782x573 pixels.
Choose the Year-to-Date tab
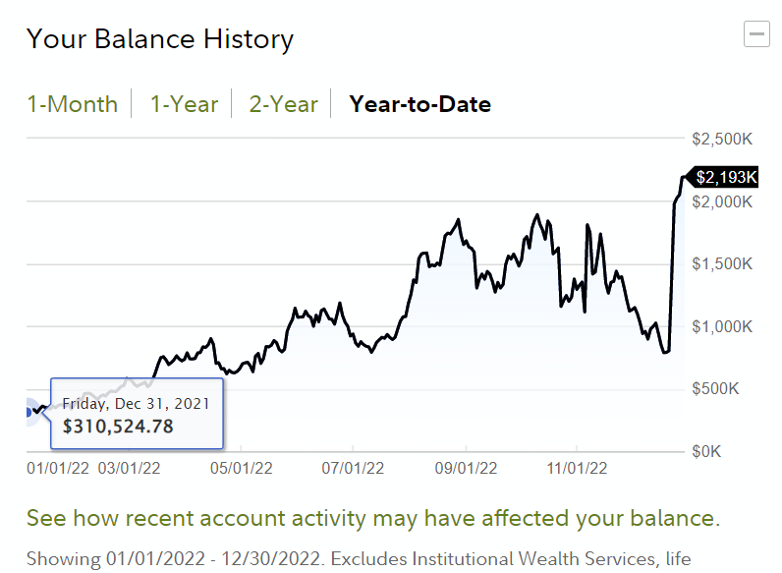[420, 104]
